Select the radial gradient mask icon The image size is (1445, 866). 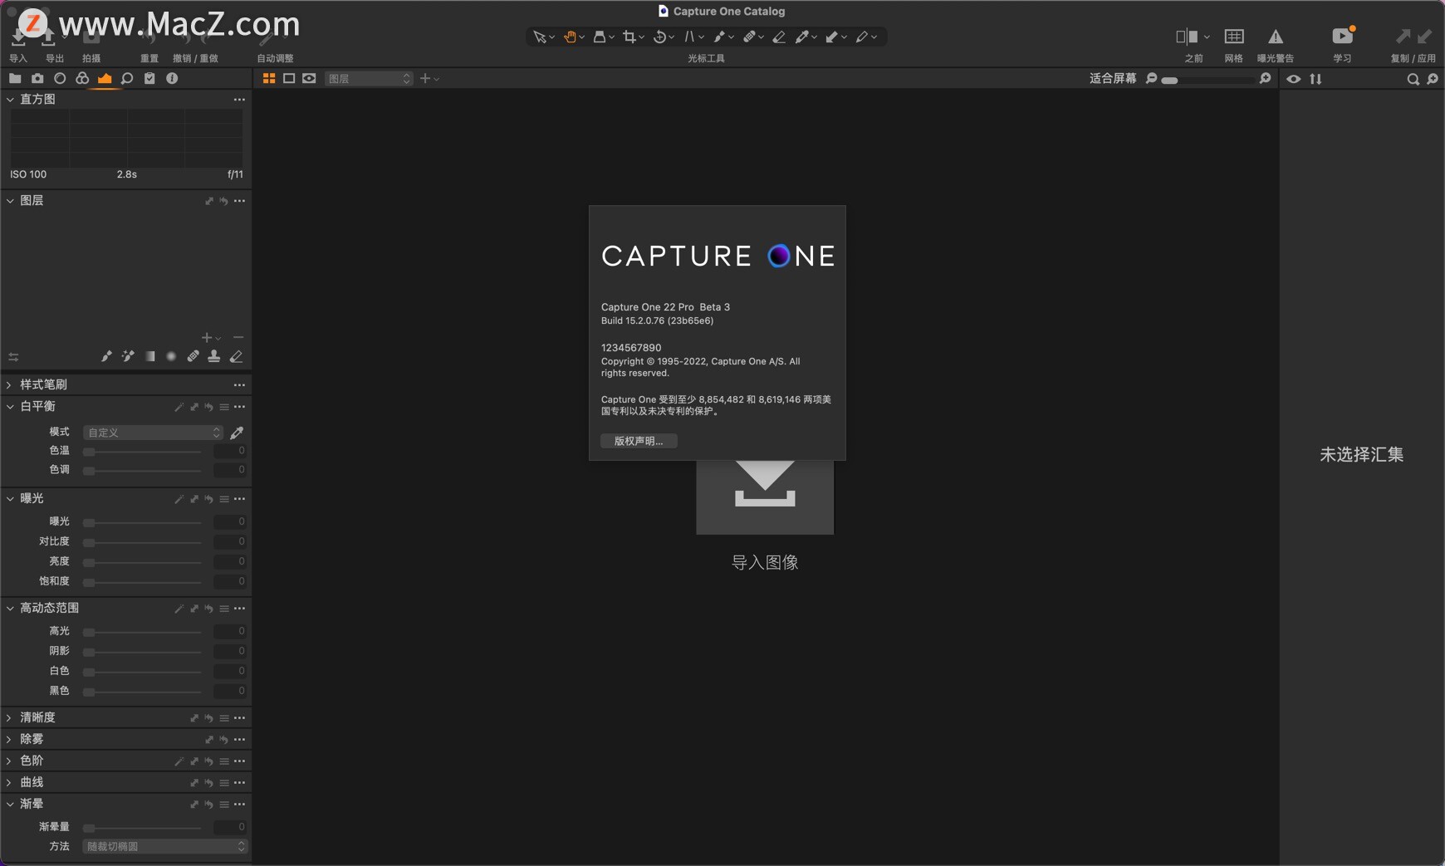pyautogui.click(x=171, y=356)
